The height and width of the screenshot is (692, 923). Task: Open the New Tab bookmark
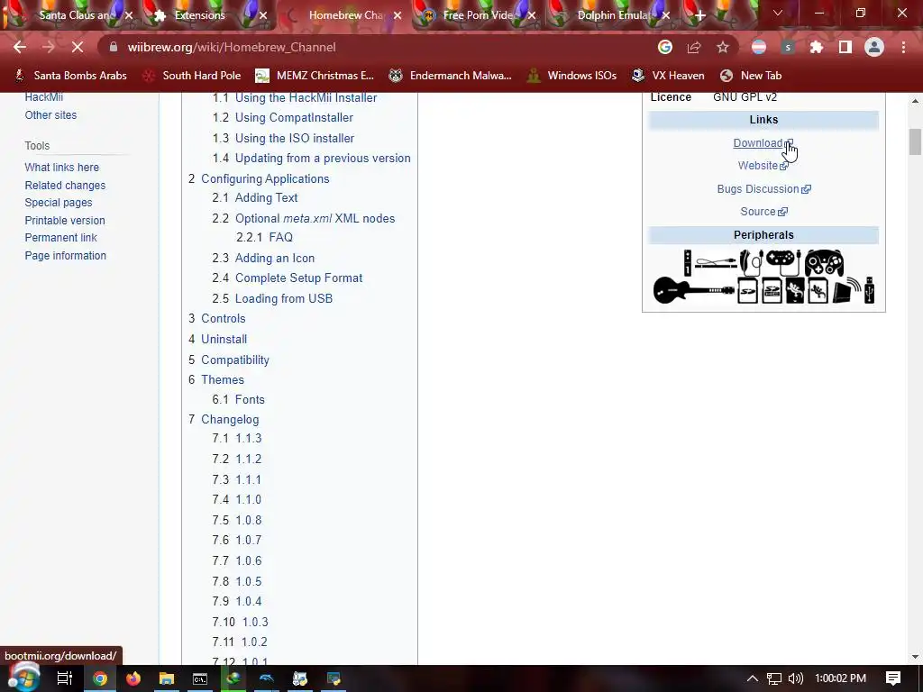pos(751,76)
